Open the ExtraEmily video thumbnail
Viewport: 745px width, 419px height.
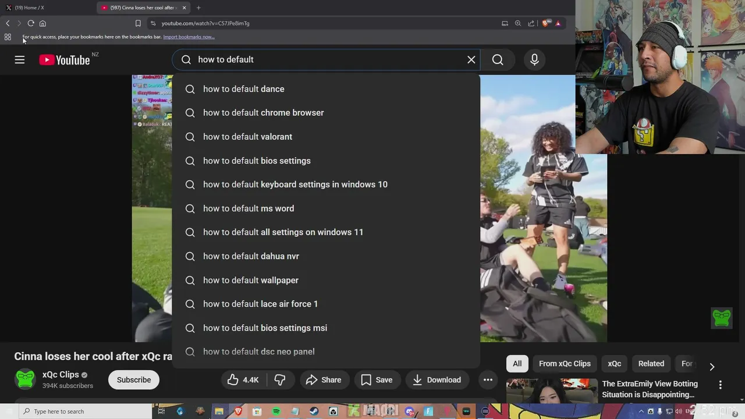(x=552, y=390)
